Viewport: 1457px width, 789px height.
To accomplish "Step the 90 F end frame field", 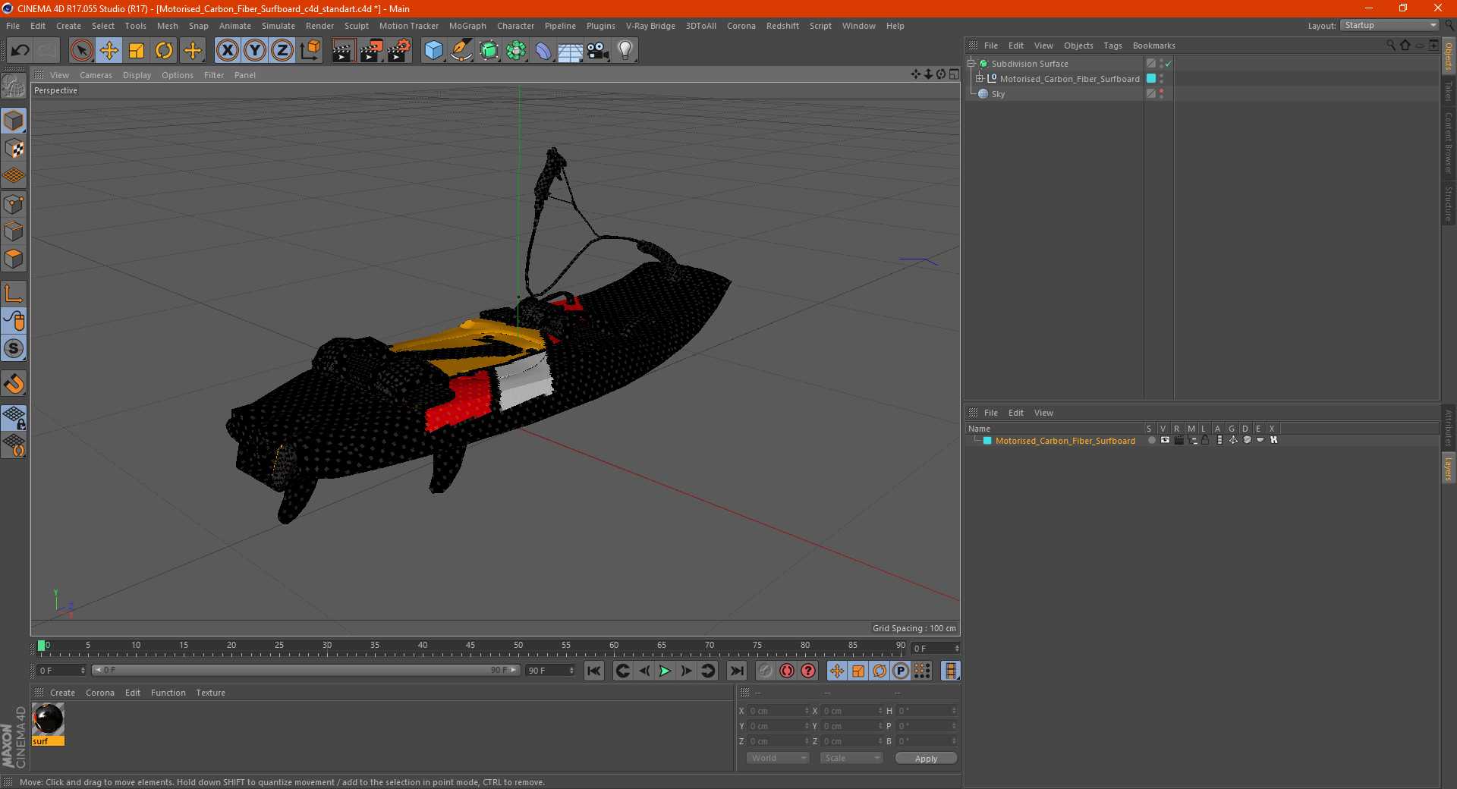I will pos(571,671).
